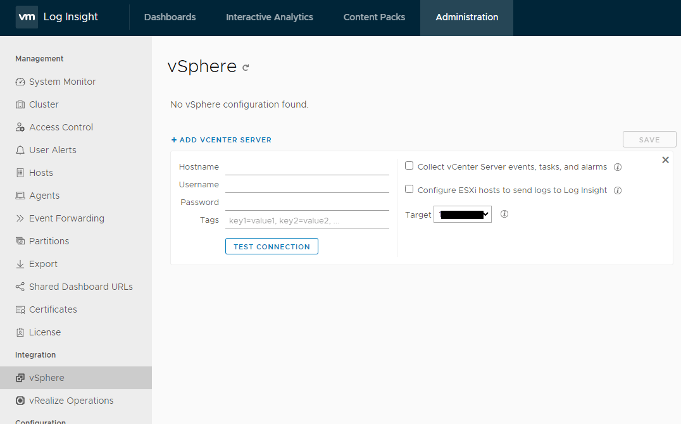Open the Target dropdown
681x424 pixels.
pos(462,214)
